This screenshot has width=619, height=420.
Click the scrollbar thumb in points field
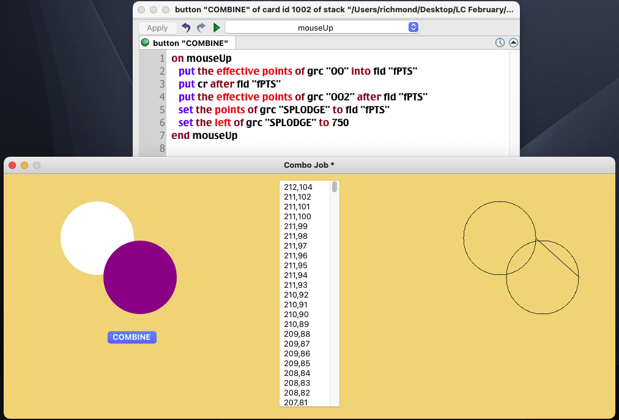[335, 187]
